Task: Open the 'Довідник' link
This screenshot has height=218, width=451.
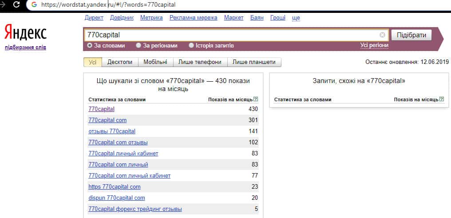Action: 122,18
